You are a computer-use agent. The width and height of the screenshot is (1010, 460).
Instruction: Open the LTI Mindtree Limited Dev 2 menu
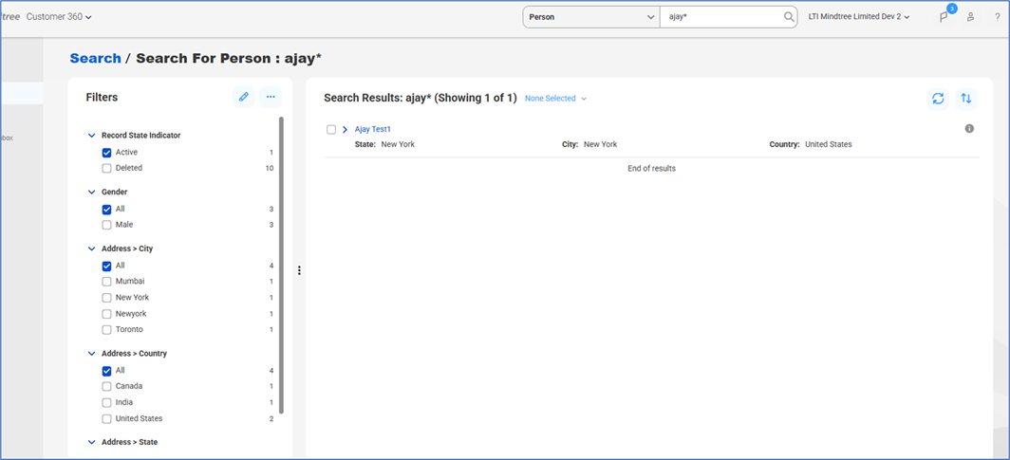tap(858, 17)
